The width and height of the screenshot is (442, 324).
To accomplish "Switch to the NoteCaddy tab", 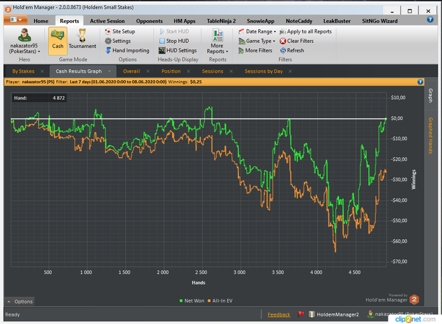I will 299,21.
